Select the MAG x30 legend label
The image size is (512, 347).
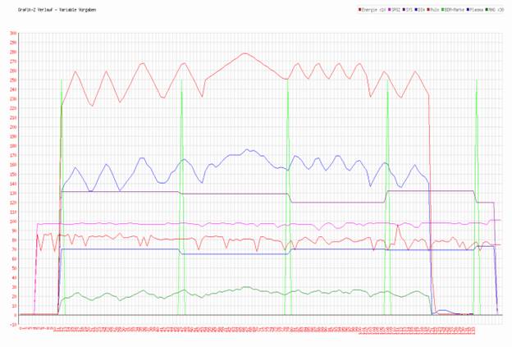496,10
